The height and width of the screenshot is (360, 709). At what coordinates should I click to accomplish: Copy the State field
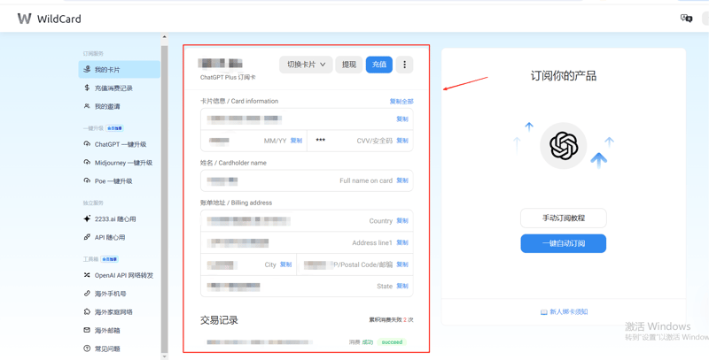[402, 286]
